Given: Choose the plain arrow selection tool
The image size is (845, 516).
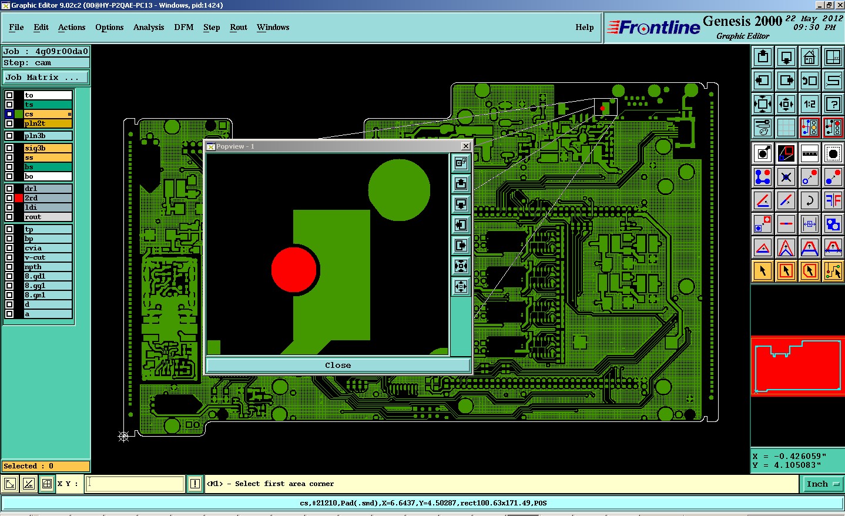Looking at the screenshot, I should [763, 271].
